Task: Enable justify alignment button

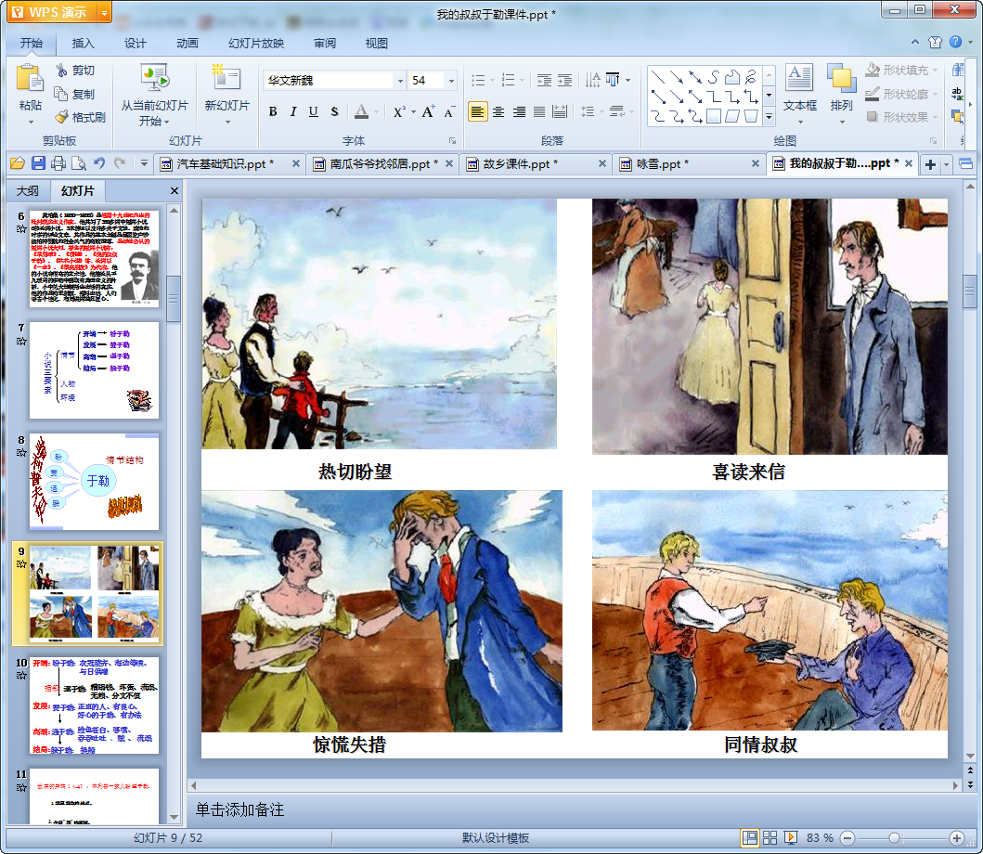Action: [x=539, y=111]
